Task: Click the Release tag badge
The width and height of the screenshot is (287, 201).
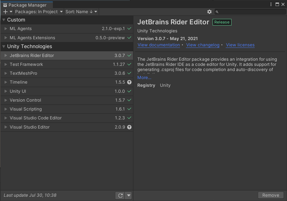Action: 222,22
